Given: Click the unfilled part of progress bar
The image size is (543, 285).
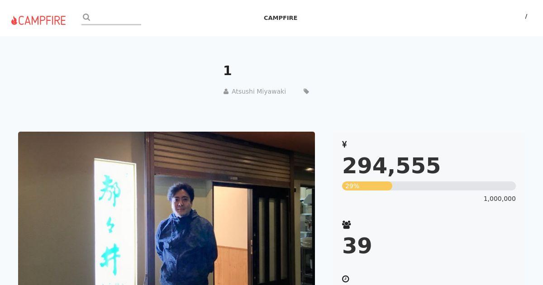Looking at the screenshot, I should tap(454, 186).
